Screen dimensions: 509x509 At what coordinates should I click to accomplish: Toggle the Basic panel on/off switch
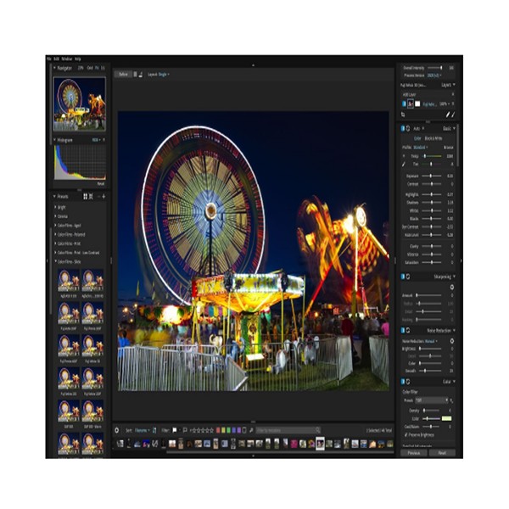pos(401,128)
